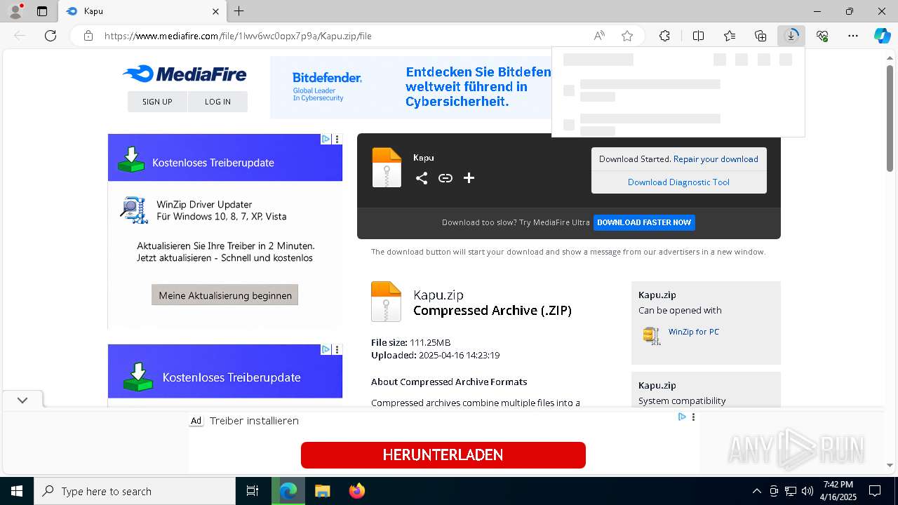Open Browser essentials heart icon

click(x=822, y=36)
